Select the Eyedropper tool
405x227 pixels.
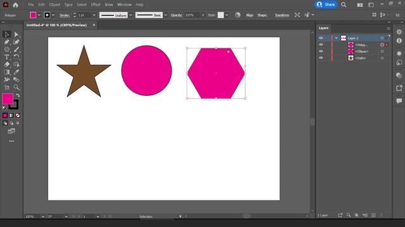(16, 72)
